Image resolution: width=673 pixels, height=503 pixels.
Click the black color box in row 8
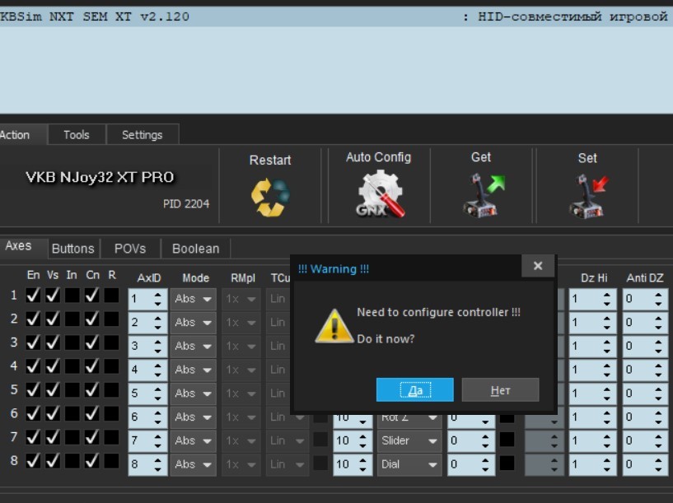click(507, 463)
